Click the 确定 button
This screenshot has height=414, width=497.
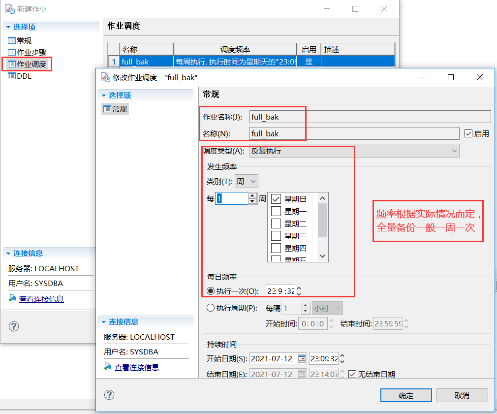tap(405, 395)
